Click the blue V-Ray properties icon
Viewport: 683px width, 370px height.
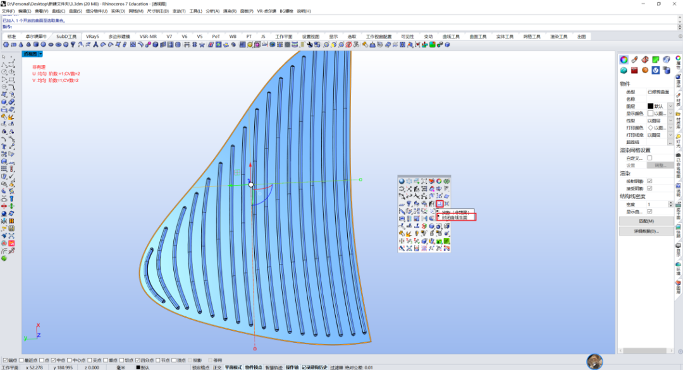[656, 70]
